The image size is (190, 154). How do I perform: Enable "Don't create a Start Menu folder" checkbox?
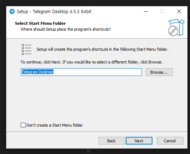[x=23, y=125]
